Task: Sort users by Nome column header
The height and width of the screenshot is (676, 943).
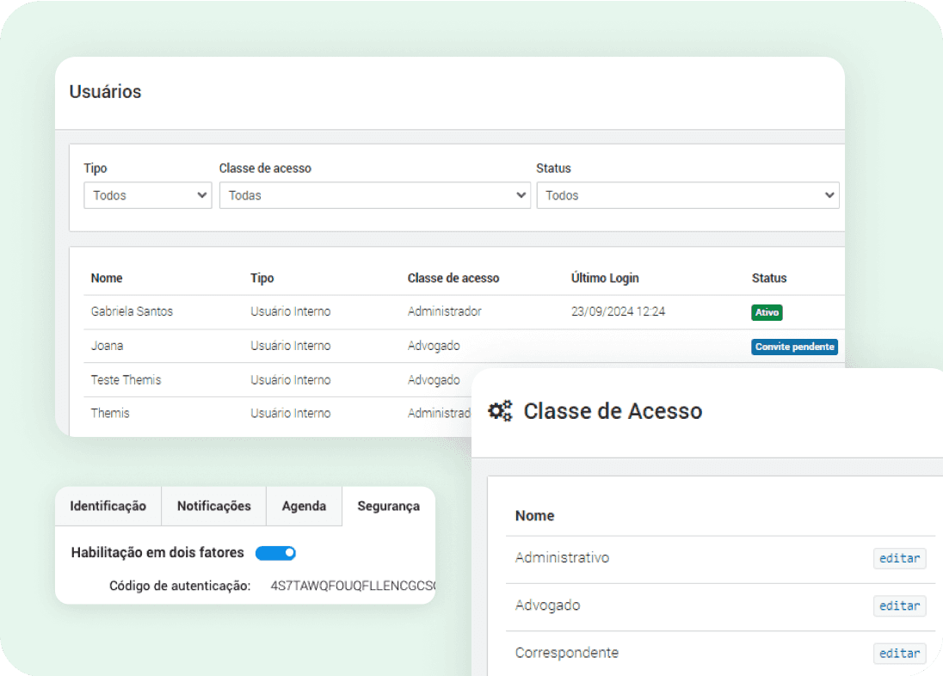Action: [x=107, y=278]
